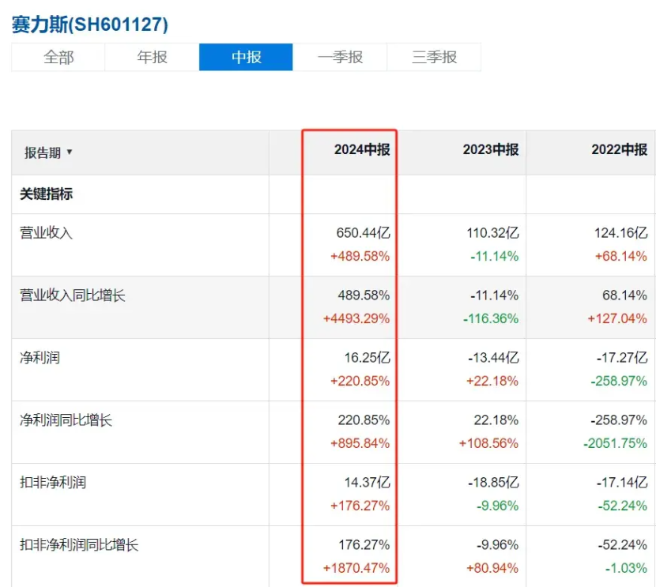Click the red +4493.29% figure
This screenshot has width=656, height=587.
coord(356,318)
